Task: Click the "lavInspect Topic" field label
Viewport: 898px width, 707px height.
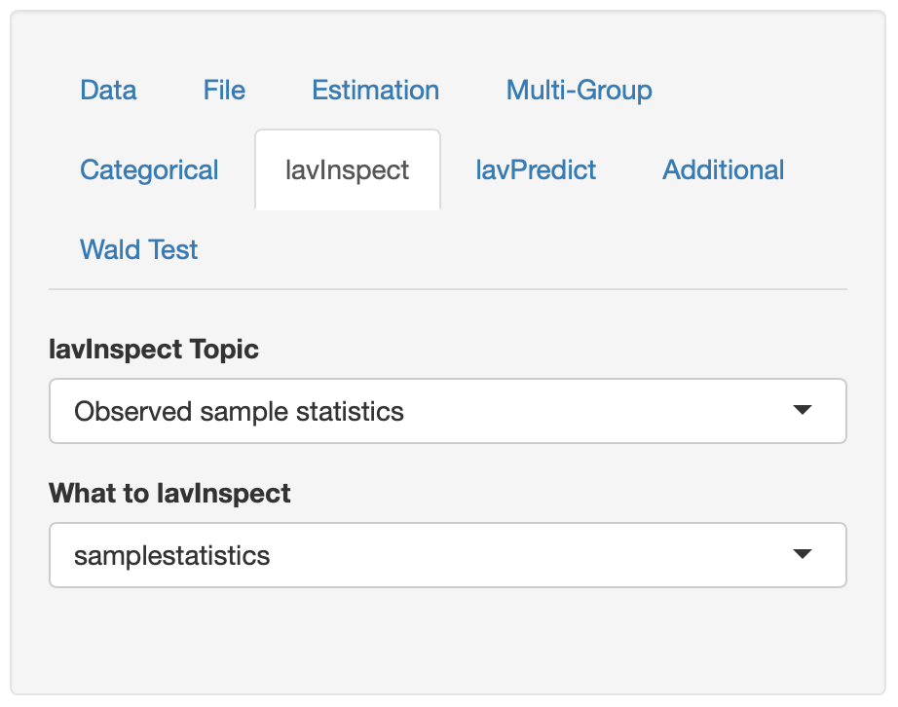Action: pos(154,349)
